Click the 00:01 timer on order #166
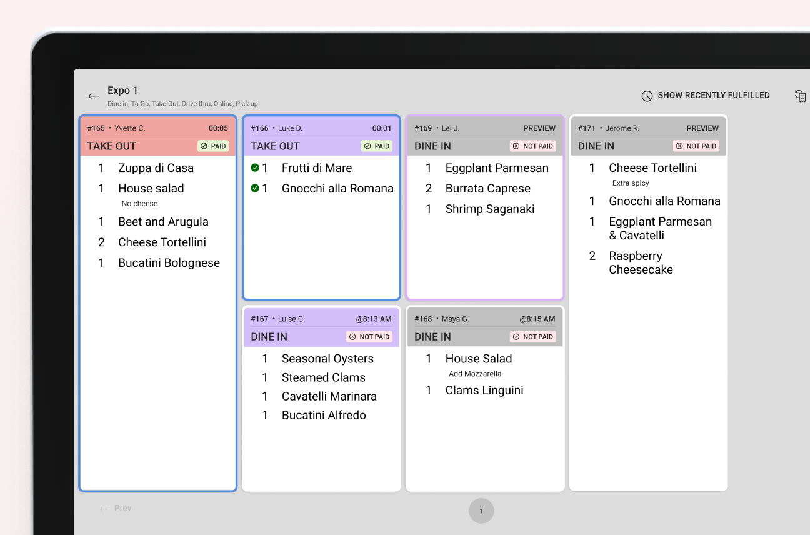This screenshot has height=535, width=810. 382,128
